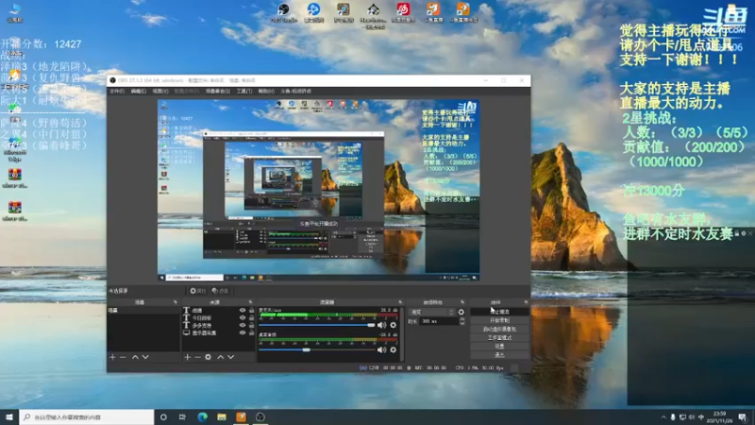Open the 文件(F) menu

pos(116,91)
